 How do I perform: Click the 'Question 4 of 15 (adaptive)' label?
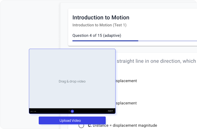[x=97, y=36]
